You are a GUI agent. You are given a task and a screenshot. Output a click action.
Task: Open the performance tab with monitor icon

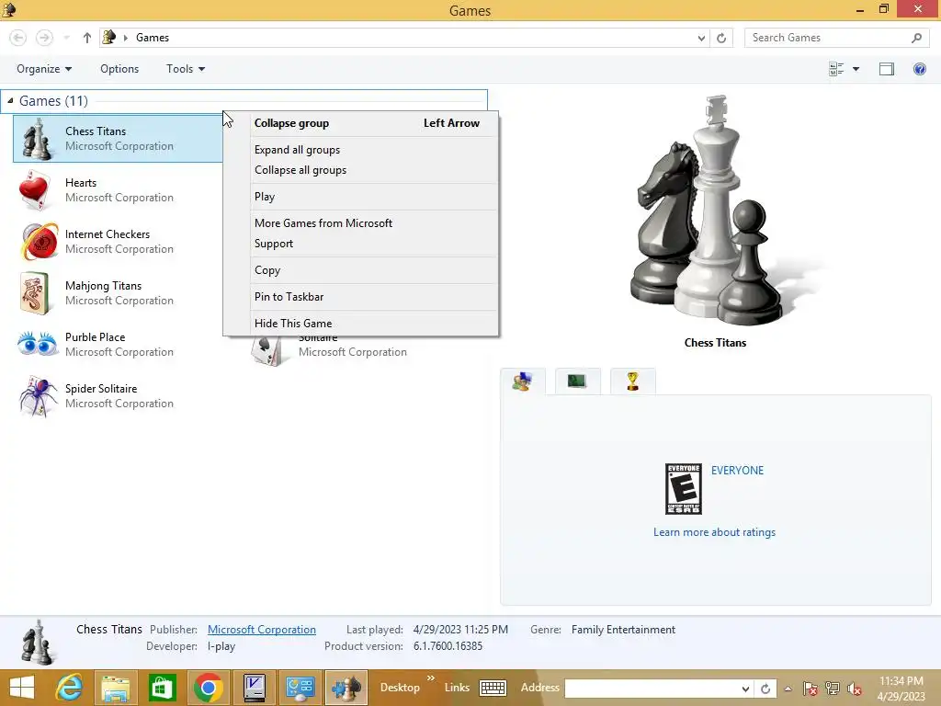577,381
